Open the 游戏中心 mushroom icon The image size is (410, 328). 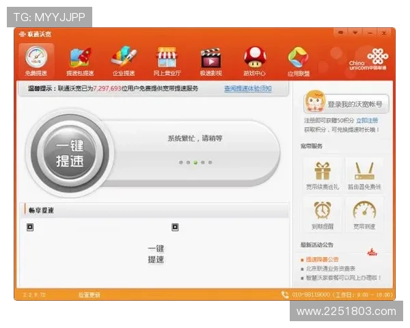[254, 61]
